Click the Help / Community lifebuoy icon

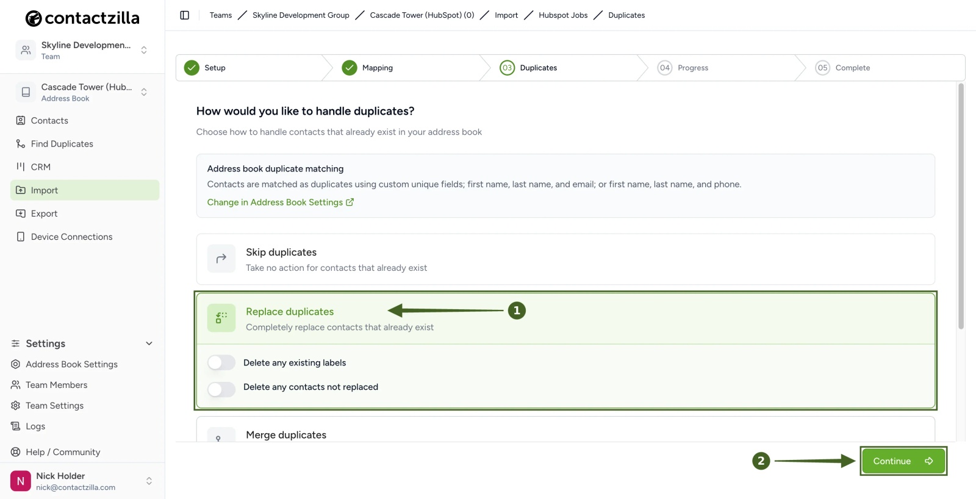[x=16, y=452]
